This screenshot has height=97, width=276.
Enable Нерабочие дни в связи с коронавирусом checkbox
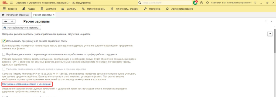(x=4, y=54)
